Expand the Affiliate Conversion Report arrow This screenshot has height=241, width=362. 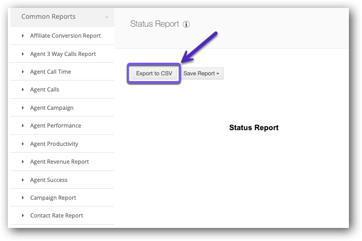pyautogui.click(x=23, y=36)
